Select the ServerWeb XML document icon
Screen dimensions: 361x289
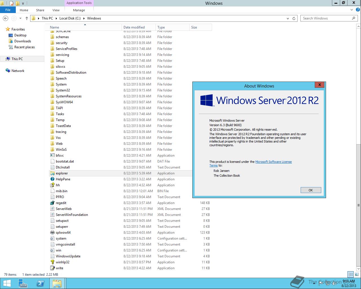52,209
